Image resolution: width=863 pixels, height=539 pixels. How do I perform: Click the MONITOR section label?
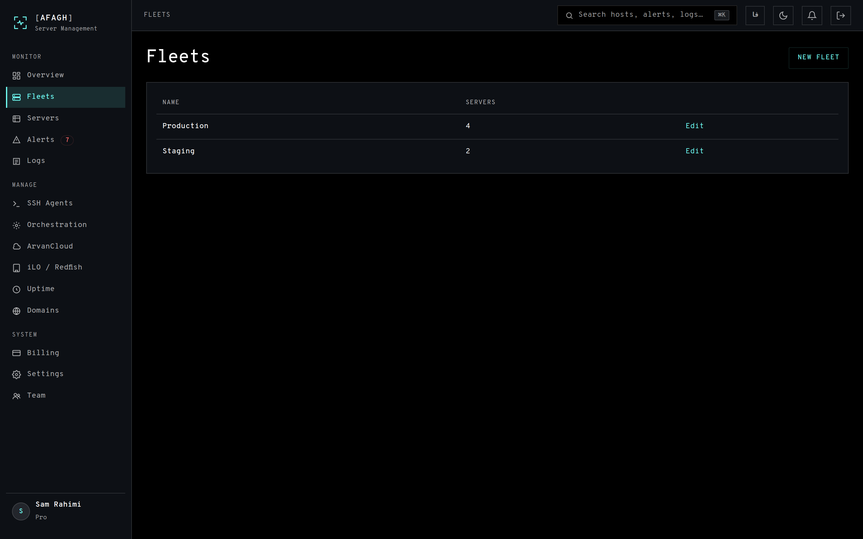click(27, 57)
